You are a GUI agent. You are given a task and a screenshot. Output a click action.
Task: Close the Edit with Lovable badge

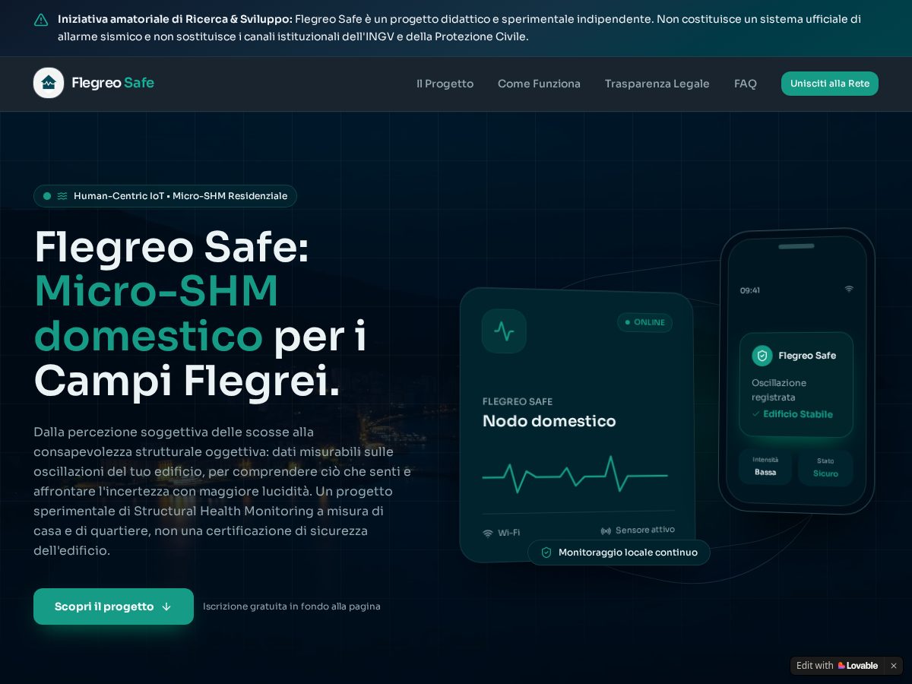(894, 666)
